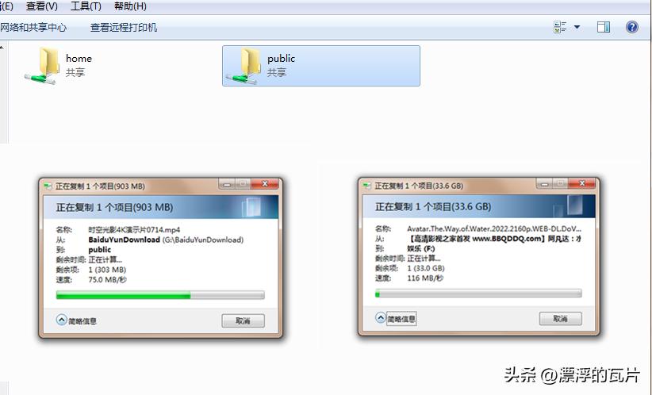
Task: Click the change view icon
Action: click(560, 27)
